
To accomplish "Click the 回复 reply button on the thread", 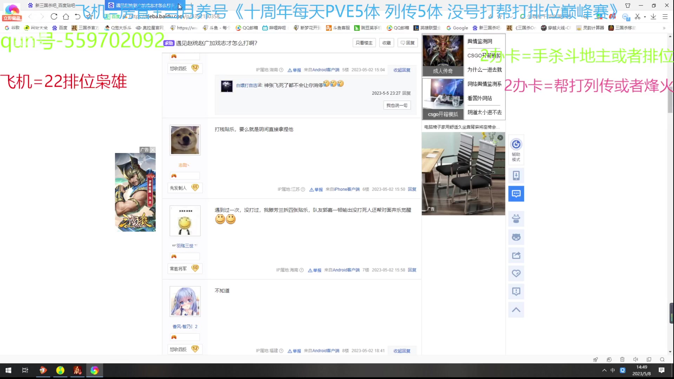I will (x=407, y=42).
